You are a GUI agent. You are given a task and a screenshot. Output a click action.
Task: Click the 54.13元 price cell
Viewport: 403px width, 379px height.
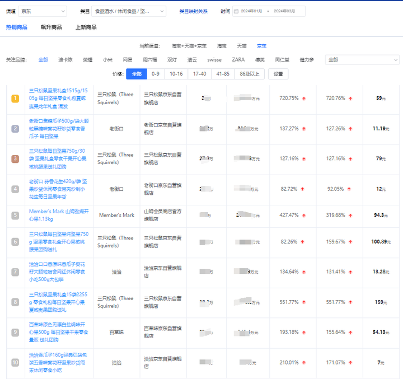381,332
